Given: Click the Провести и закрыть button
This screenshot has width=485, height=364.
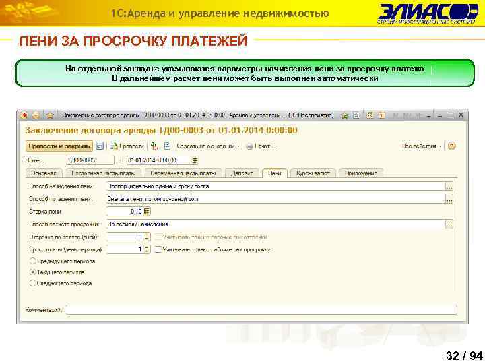Looking at the screenshot, I should coord(59,146).
